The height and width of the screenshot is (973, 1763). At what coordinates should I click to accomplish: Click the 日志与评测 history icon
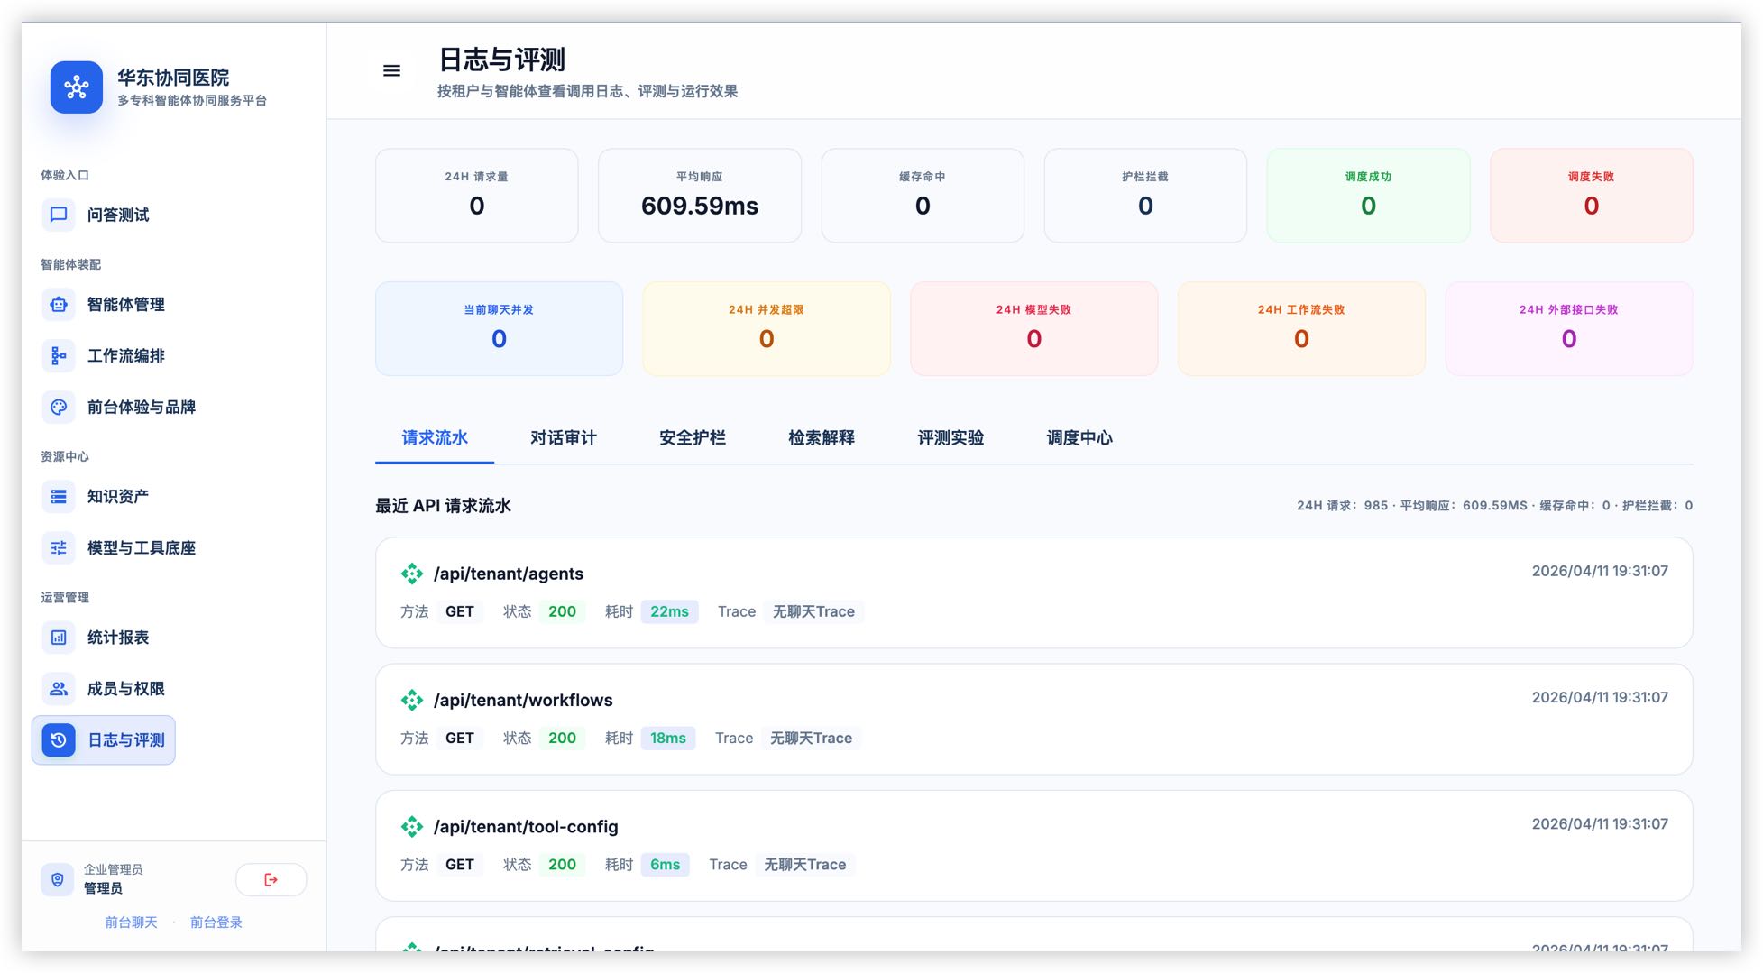pos(59,740)
